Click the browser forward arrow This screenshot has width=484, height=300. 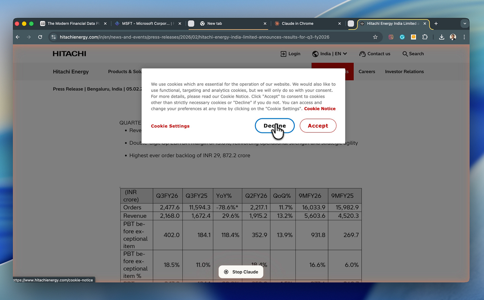29,37
